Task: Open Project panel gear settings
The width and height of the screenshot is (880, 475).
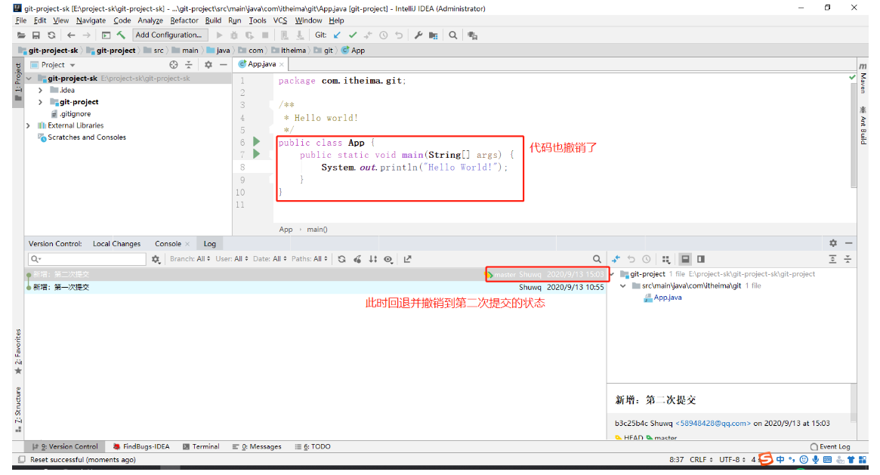Action: (x=208, y=65)
